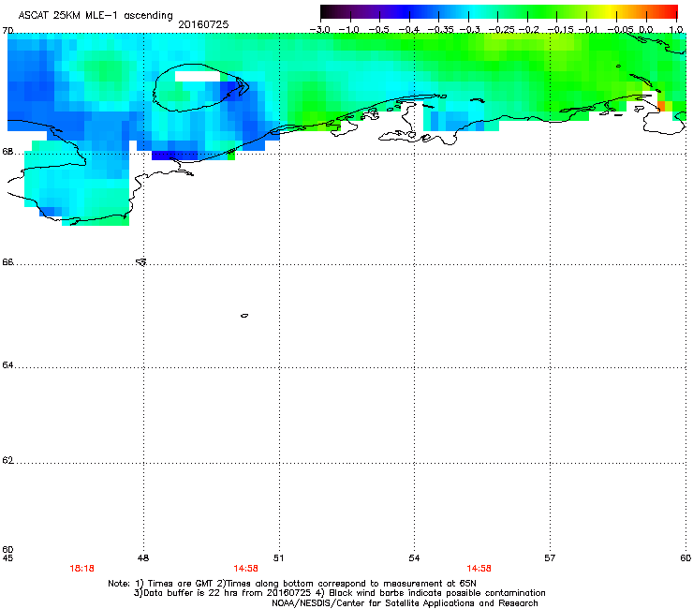Click the title "ASCAT 25KM MLE-1 ascending"
Image resolution: width=693 pixels, height=609 pixels.
click(x=96, y=16)
